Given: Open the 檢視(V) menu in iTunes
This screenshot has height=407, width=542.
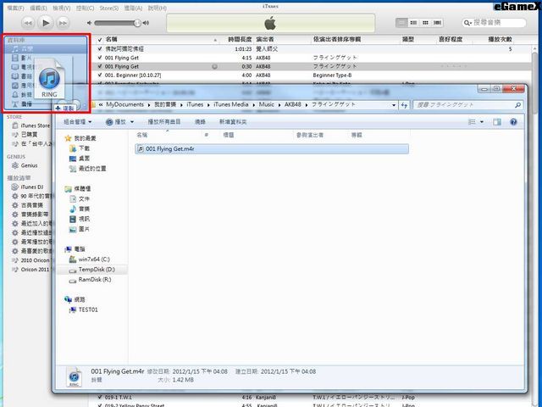Looking at the screenshot, I should click(x=62, y=8).
